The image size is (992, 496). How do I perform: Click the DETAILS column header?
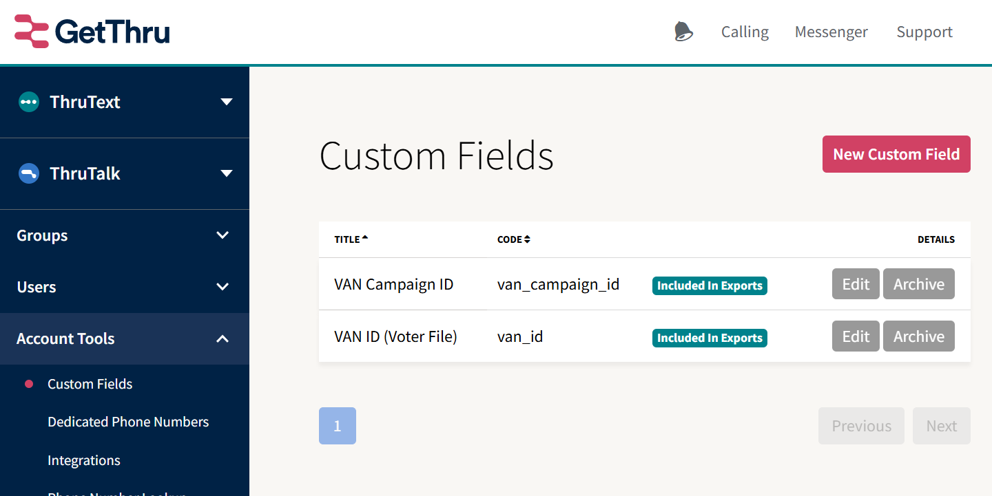[x=936, y=239]
